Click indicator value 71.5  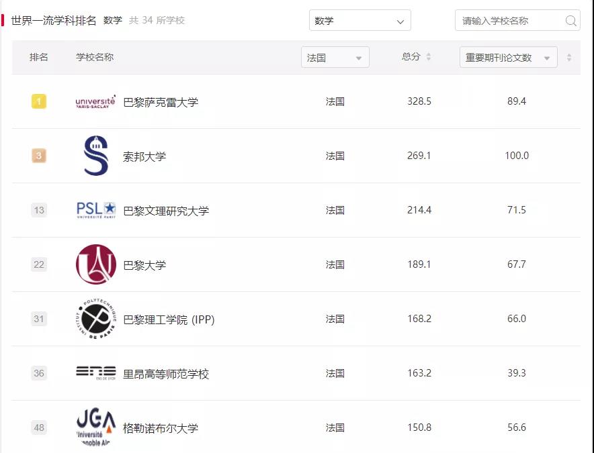[x=517, y=210]
